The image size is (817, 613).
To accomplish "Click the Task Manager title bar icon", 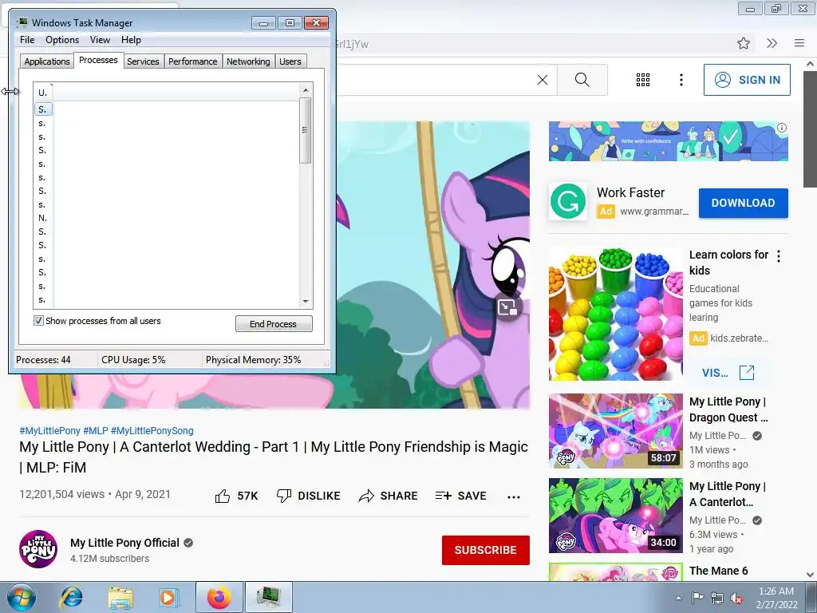I will [22, 22].
